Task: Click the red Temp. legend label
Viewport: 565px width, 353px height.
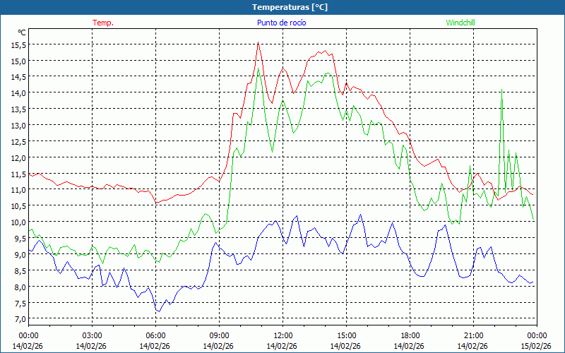Action: tap(103, 23)
